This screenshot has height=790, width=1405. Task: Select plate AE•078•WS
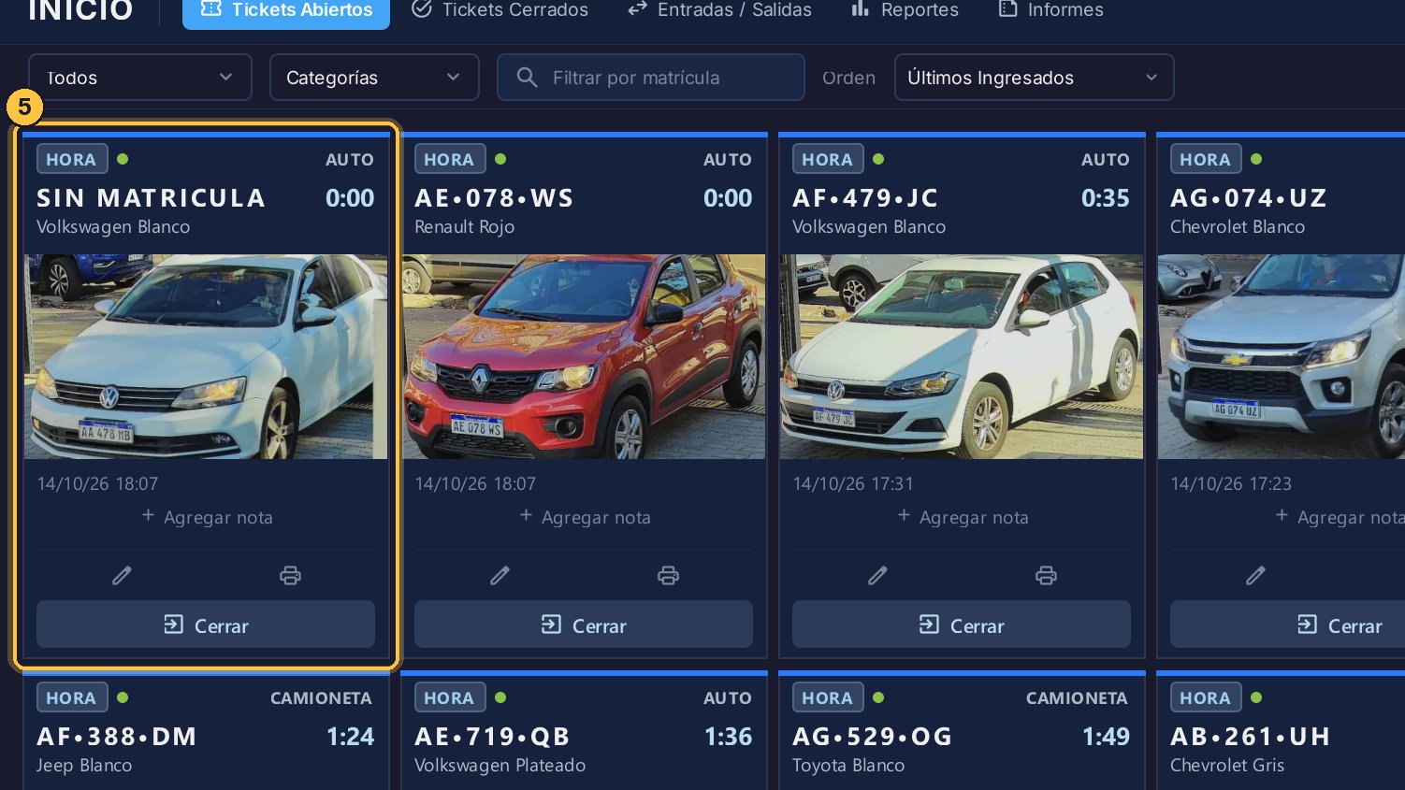click(494, 198)
